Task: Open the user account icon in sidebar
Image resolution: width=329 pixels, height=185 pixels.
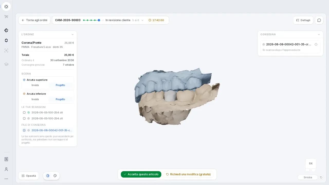Action: pos(6,169)
